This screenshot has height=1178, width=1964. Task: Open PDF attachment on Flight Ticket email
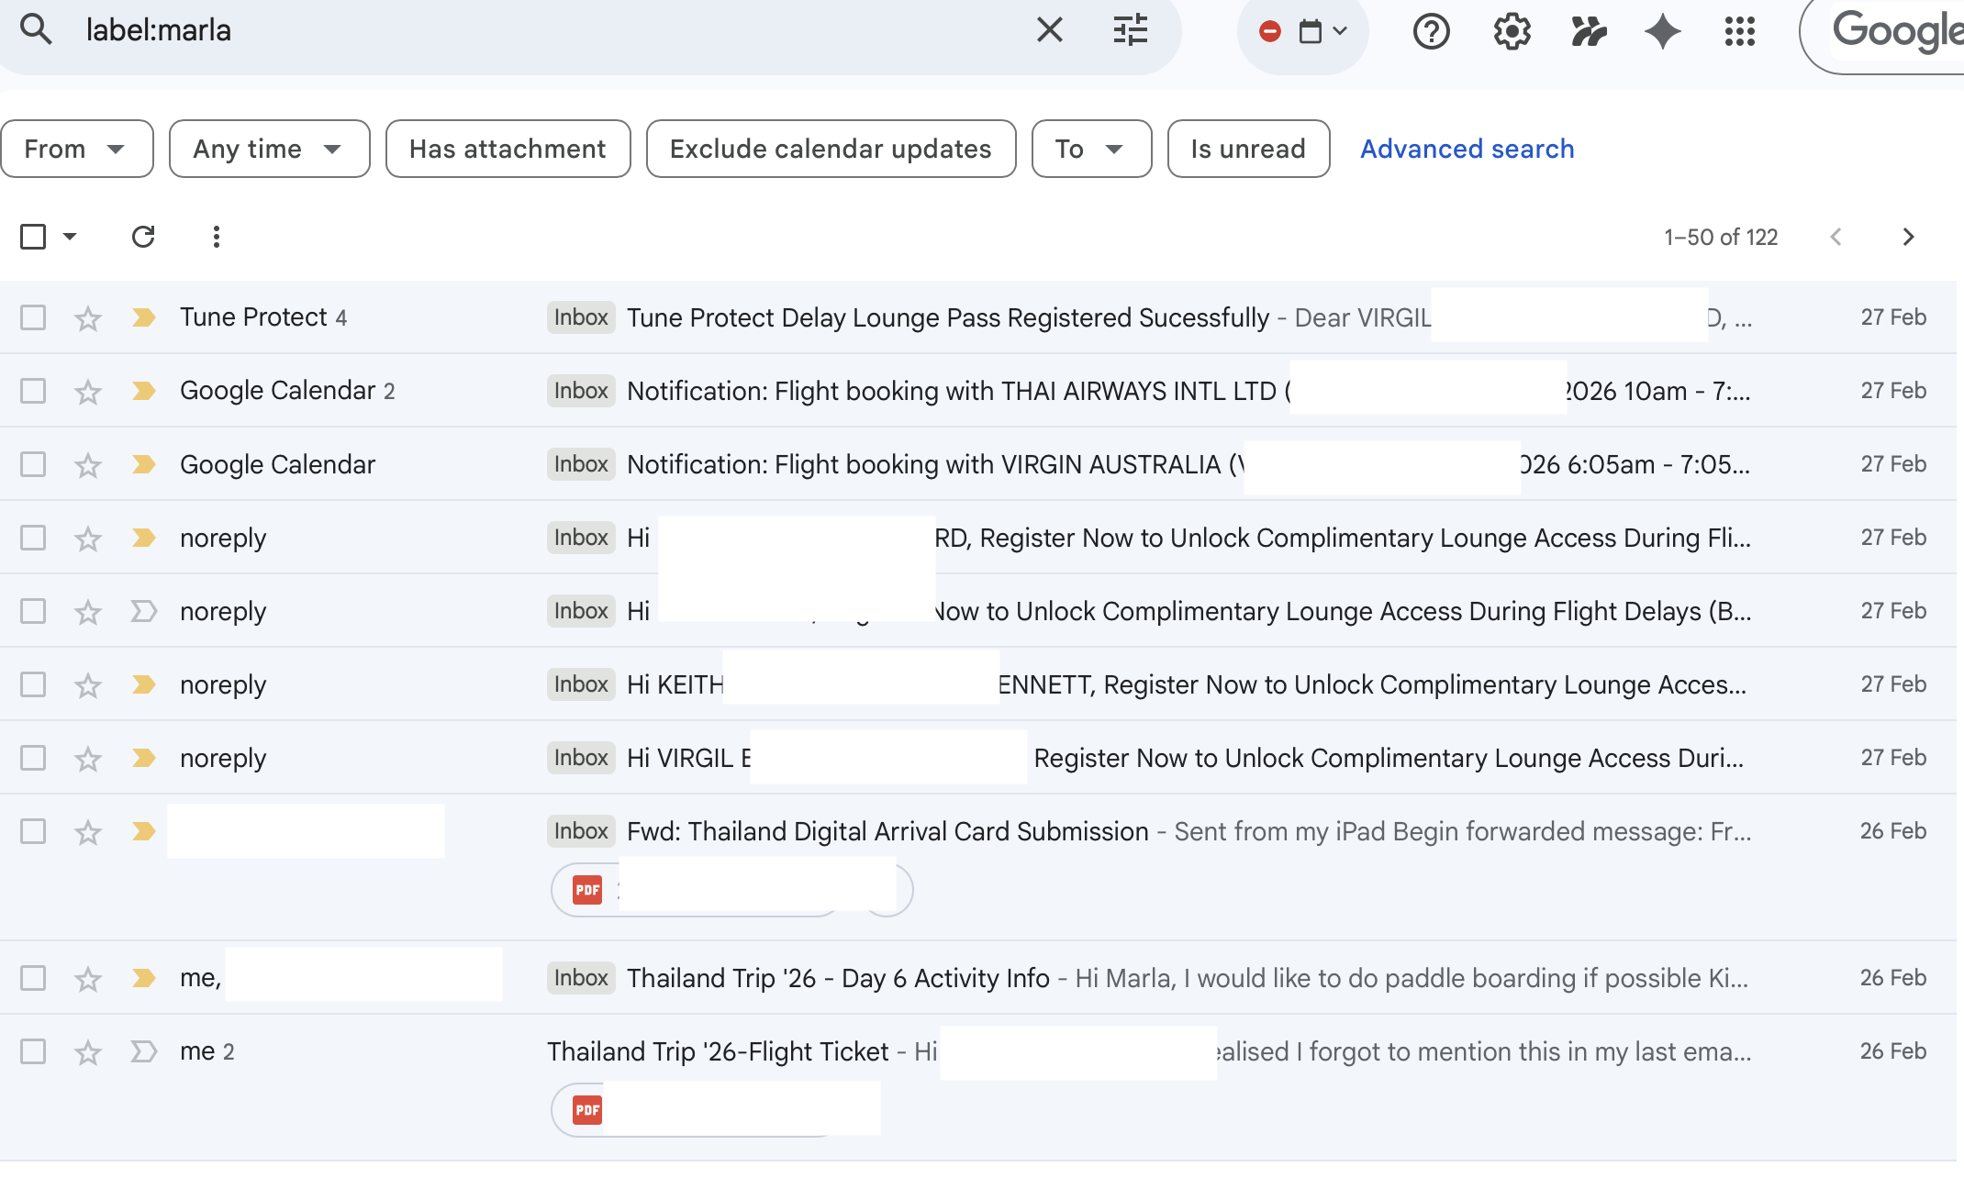click(696, 1110)
